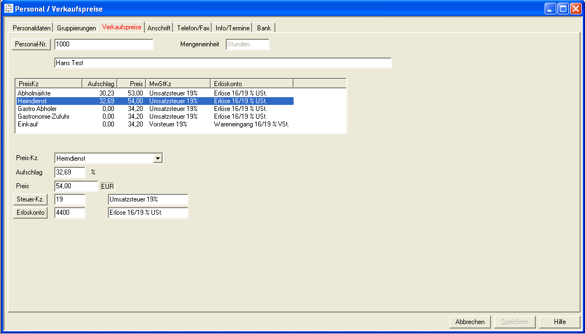Focus the Aufschlag percentage input field
Screen dimensions: 585x334
pos(70,172)
